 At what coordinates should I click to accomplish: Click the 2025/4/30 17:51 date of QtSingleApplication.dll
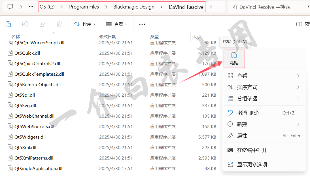click(x=116, y=168)
